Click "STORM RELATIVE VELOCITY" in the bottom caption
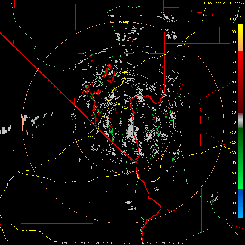245x245 pixels. tap(87, 243)
